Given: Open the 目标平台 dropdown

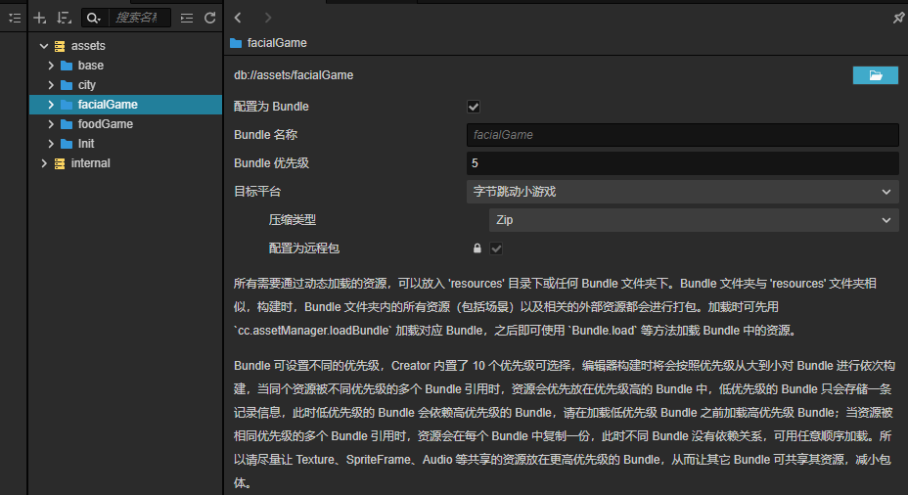Looking at the screenshot, I should point(683,192).
